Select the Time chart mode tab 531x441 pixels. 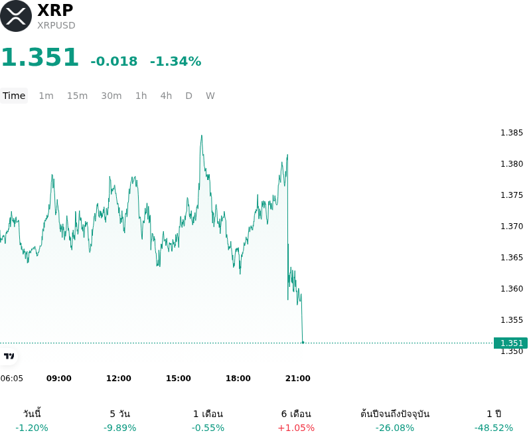point(14,96)
